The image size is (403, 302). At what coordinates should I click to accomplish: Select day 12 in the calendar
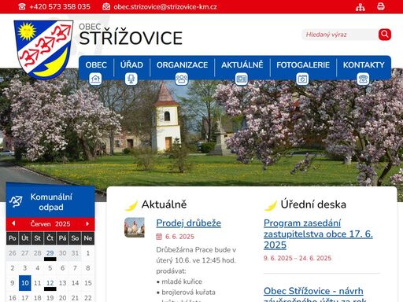click(x=50, y=283)
